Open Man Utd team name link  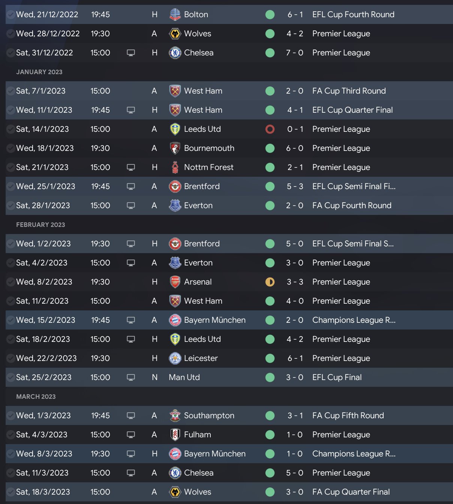coord(184,377)
